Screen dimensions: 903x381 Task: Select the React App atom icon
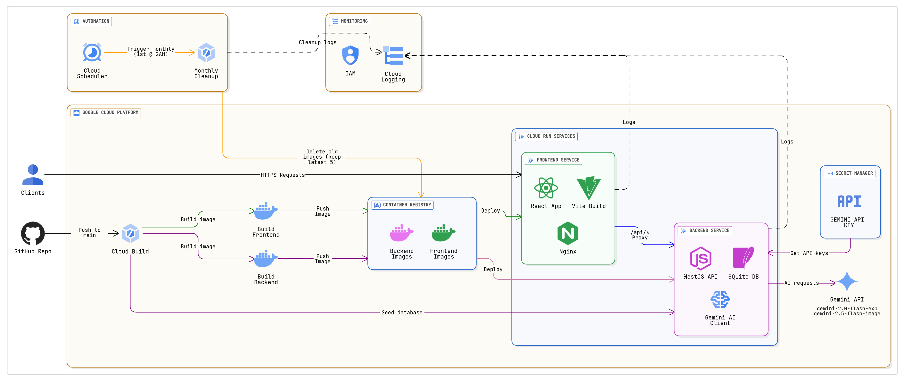tap(546, 188)
